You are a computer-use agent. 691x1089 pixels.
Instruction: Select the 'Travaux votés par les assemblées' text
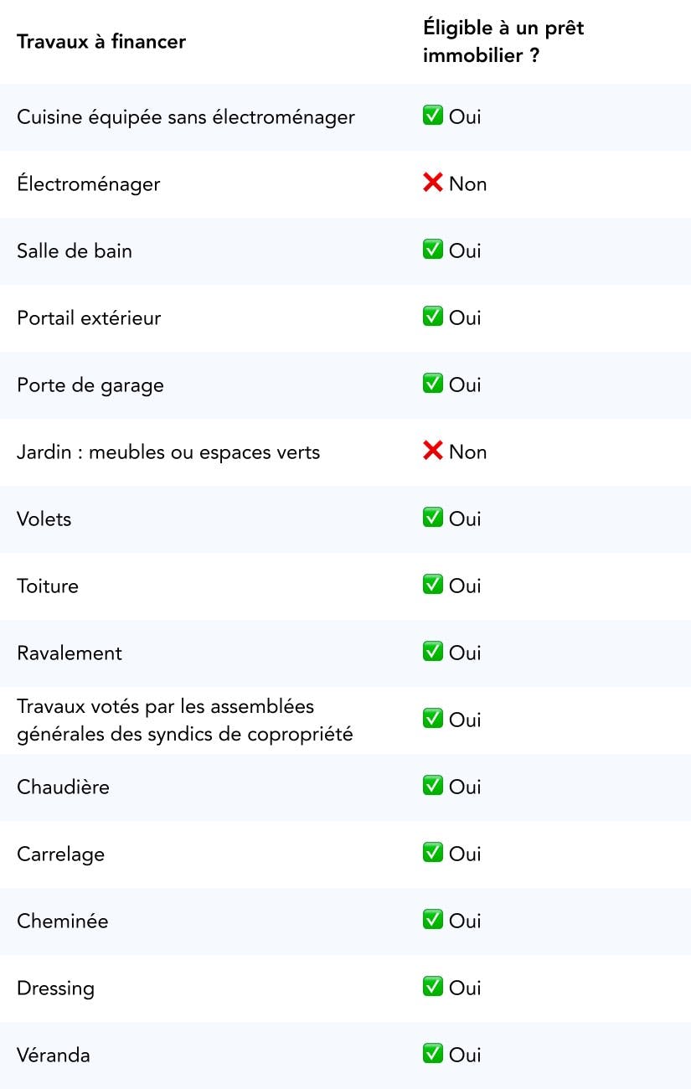(165, 706)
